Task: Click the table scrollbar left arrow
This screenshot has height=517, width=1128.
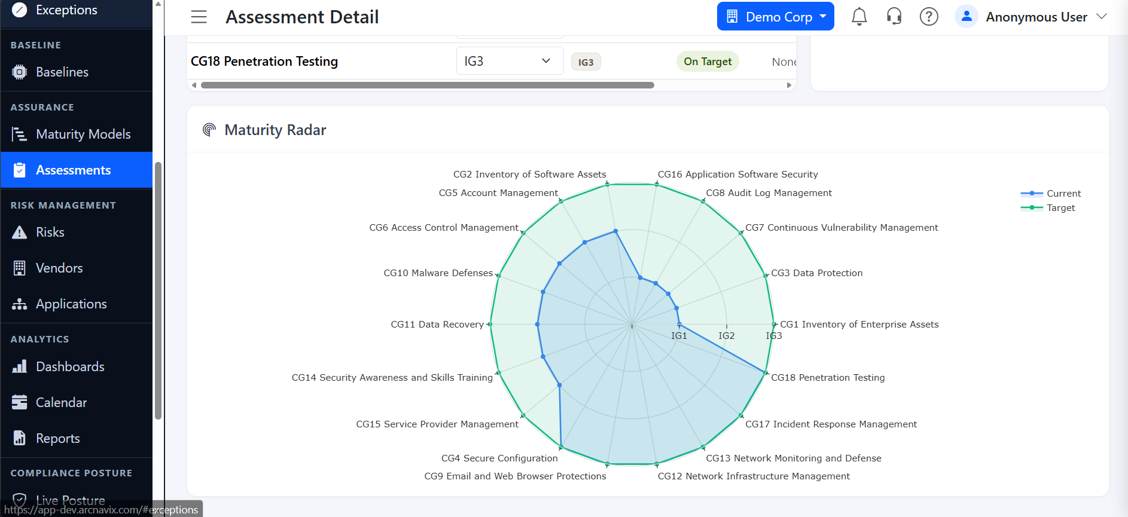Action: tap(194, 85)
